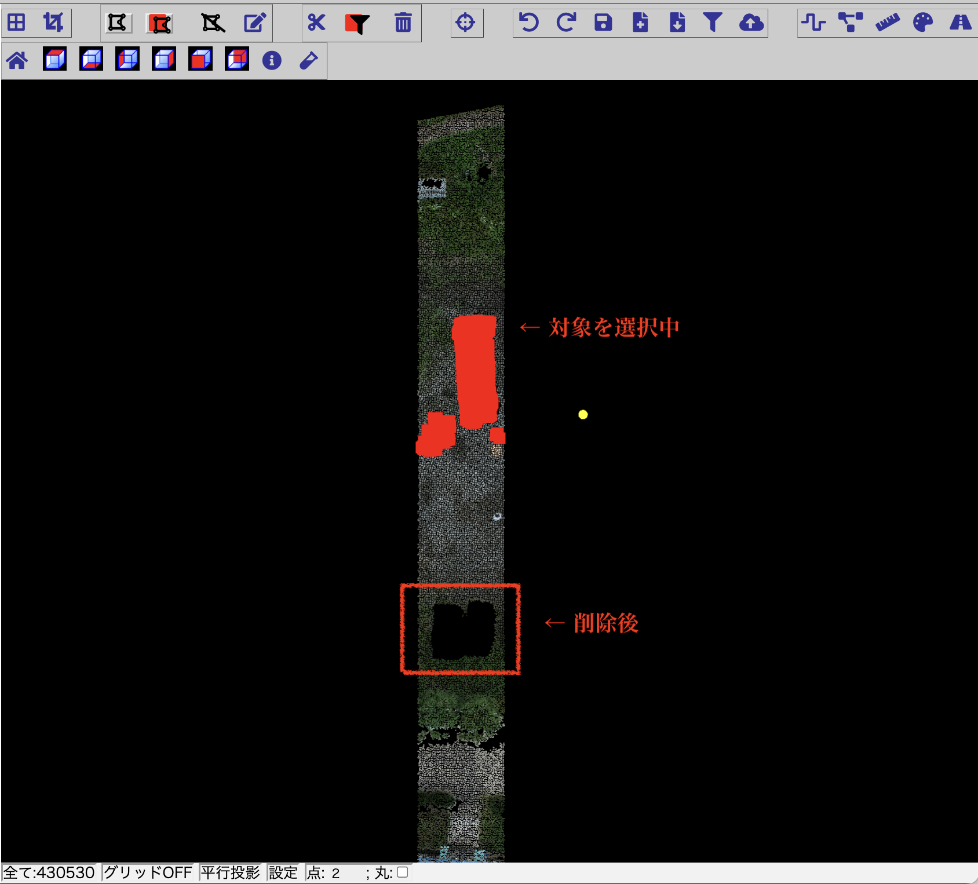Click the crosshair target icon

pyautogui.click(x=465, y=23)
